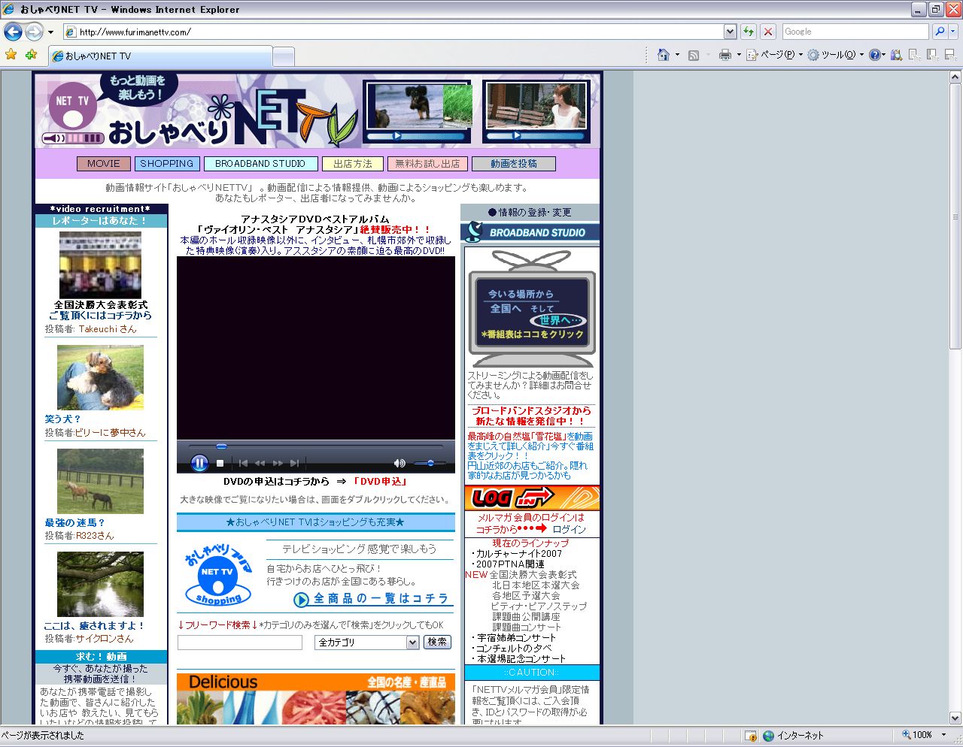Open the river scenery thumbnail

click(x=100, y=584)
